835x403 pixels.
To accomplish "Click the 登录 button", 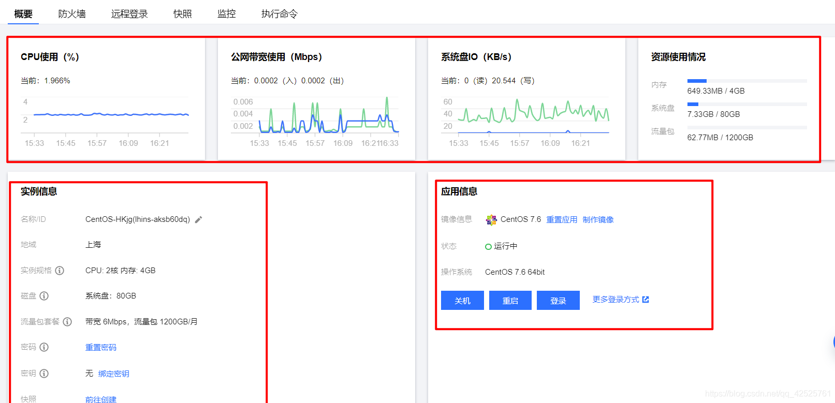I will (558, 301).
